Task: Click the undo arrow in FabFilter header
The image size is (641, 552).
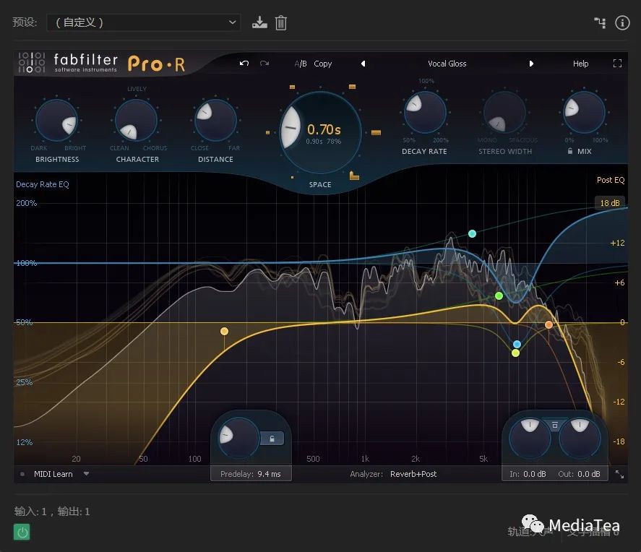Action: pos(244,64)
